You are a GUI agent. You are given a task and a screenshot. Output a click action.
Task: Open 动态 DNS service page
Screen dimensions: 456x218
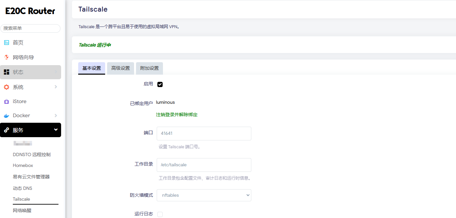[22, 188]
